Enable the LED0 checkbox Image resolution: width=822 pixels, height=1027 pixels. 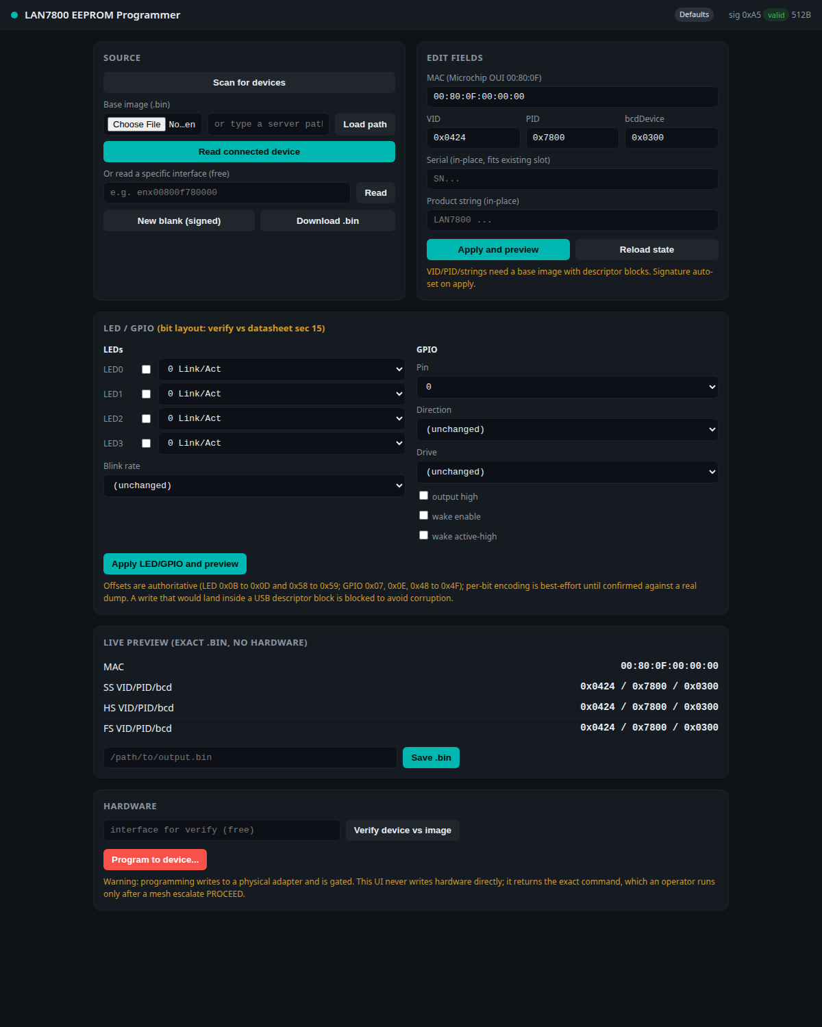[146, 369]
